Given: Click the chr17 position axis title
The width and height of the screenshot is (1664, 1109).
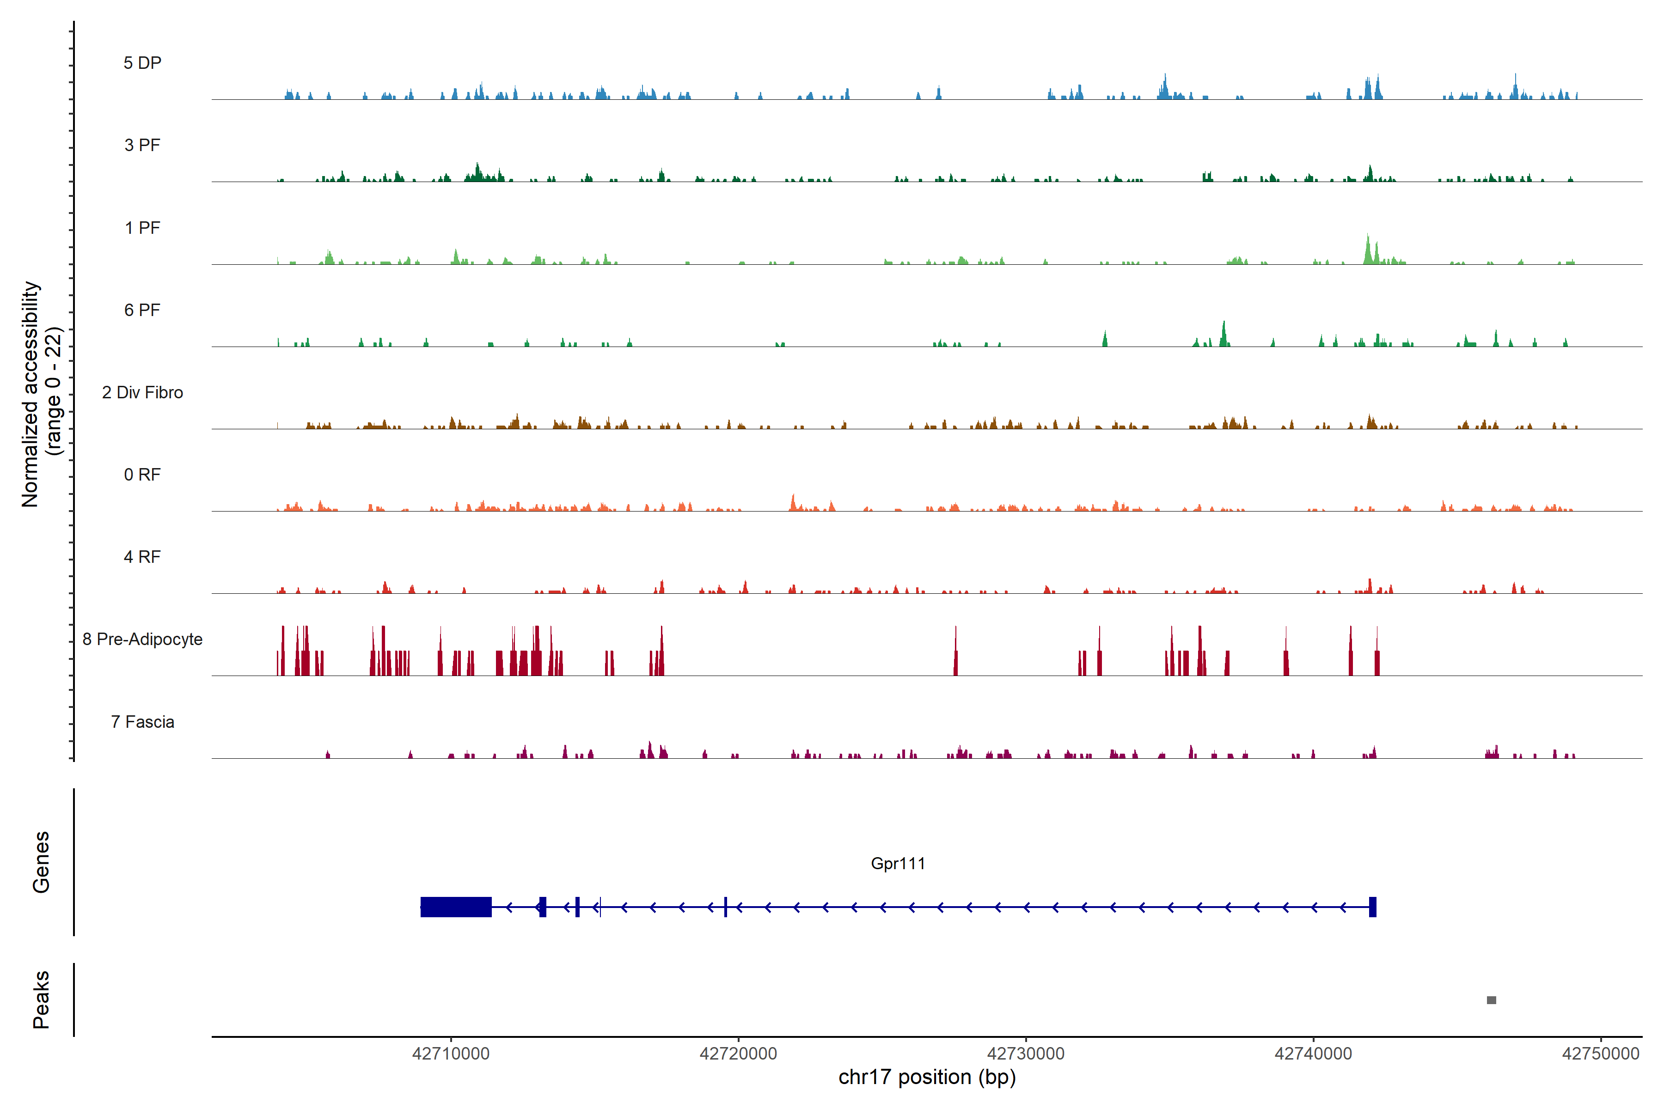Looking at the screenshot, I should [x=927, y=1077].
